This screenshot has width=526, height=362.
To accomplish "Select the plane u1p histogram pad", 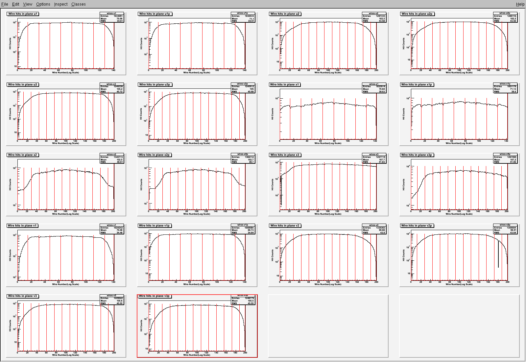I will click(x=197, y=43).
